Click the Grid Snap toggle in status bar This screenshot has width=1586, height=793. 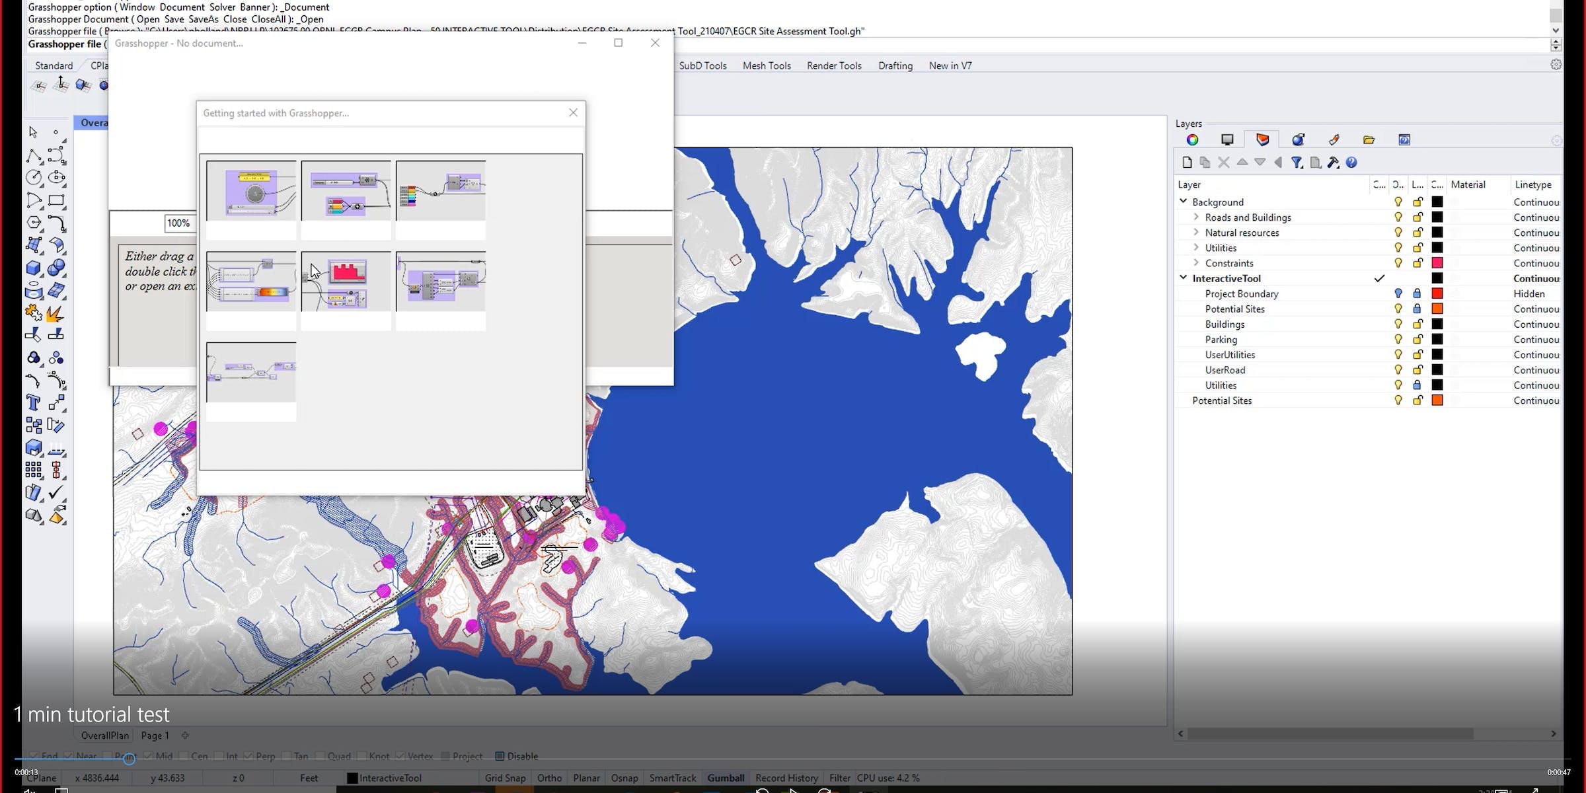tap(506, 778)
